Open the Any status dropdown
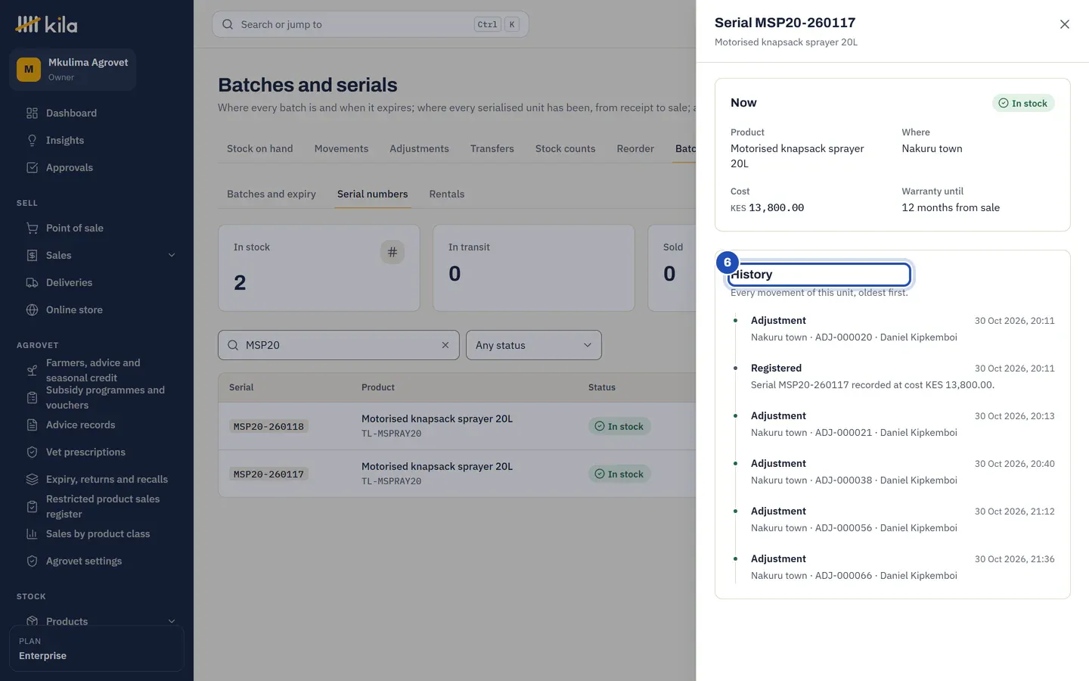 tap(534, 345)
